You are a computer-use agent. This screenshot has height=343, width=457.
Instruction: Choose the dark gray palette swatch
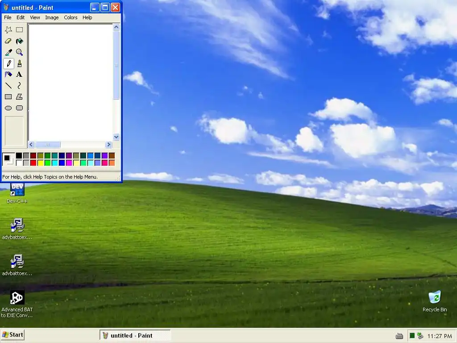(x=26, y=156)
